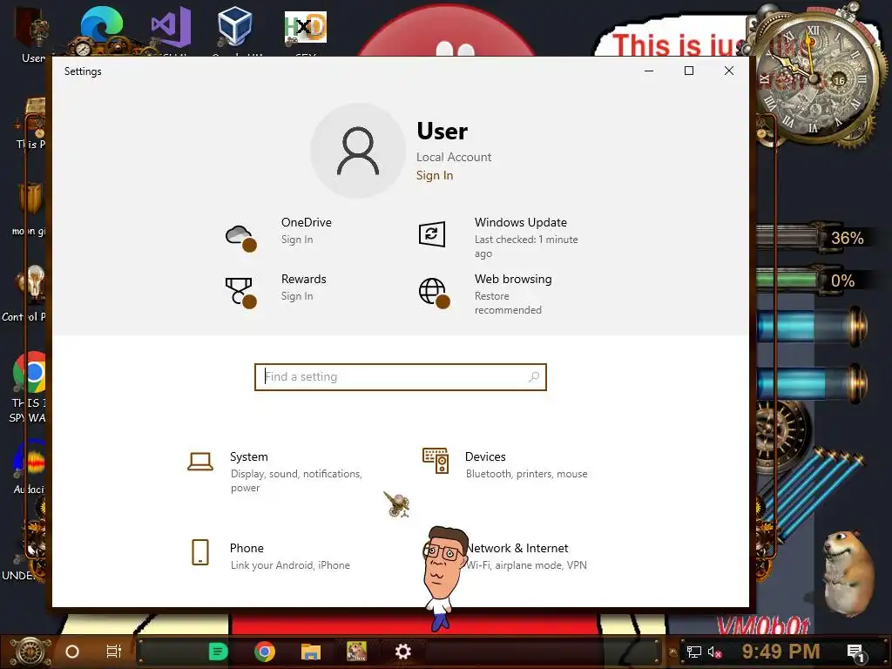Click the Devices title text
This screenshot has height=669, width=892.
[485, 456]
